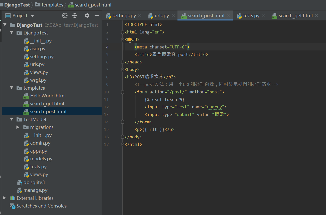Image resolution: width=326 pixels, height=215 pixels.
Task: Click the __init__.py file under TestModel
Action: click(x=41, y=135)
